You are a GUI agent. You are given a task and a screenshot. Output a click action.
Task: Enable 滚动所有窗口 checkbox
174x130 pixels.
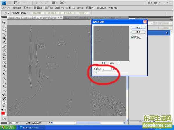pyautogui.click(x=13, y=13)
